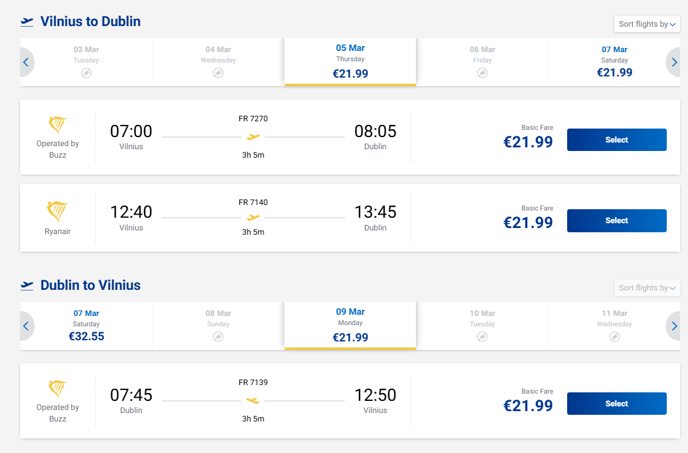Select the 07:45 Dublin to Vilnius flight

pos(616,404)
